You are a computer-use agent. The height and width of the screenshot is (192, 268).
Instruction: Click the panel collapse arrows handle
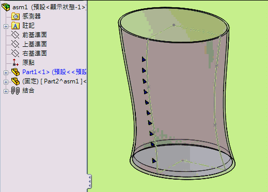click(x=89, y=181)
